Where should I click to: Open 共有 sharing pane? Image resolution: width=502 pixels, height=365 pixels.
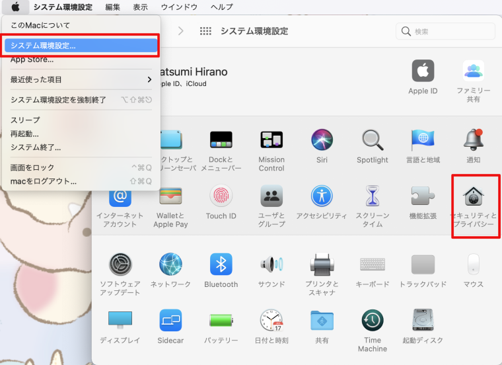point(322,327)
